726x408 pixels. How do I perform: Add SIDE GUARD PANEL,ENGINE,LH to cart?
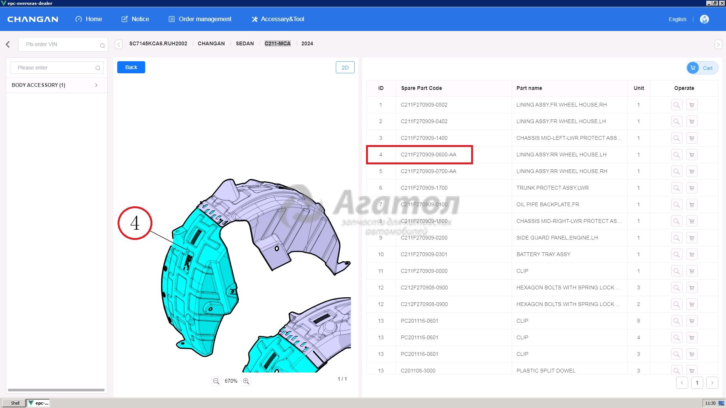pyautogui.click(x=692, y=238)
